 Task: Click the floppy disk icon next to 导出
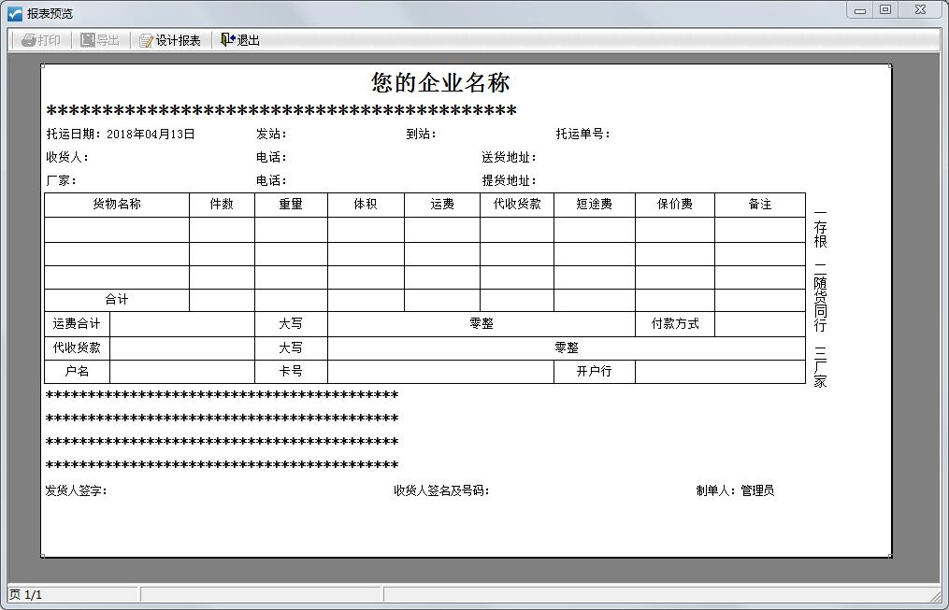pos(88,40)
